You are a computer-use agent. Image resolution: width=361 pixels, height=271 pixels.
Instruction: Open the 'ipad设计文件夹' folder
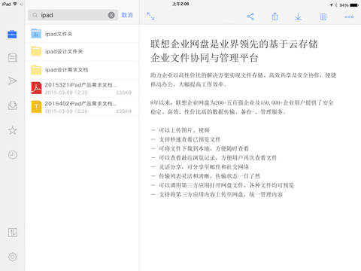(82, 52)
